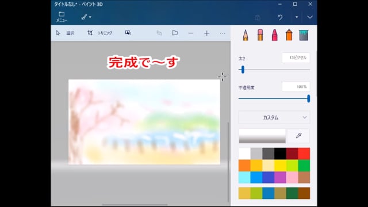Screen dimensions: 368x207
Task: Pick the eyedropper tool
Action: click(x=298, y=136)
